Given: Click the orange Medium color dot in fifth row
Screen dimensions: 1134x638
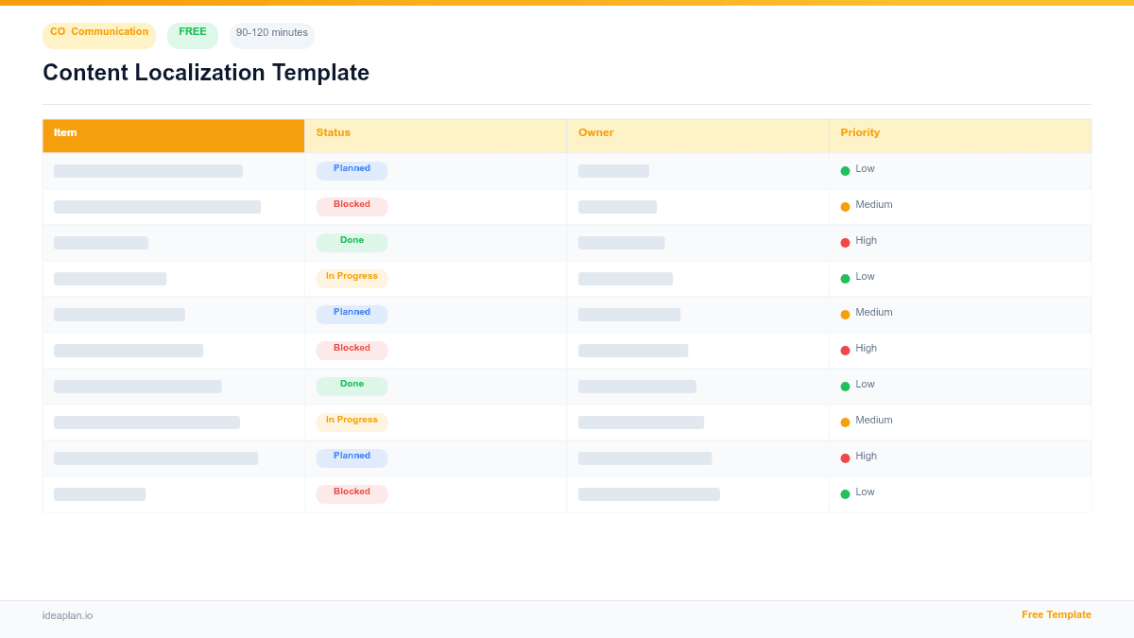Looking at the screenshot, I should pyautogui.click(x=845, y=313).
